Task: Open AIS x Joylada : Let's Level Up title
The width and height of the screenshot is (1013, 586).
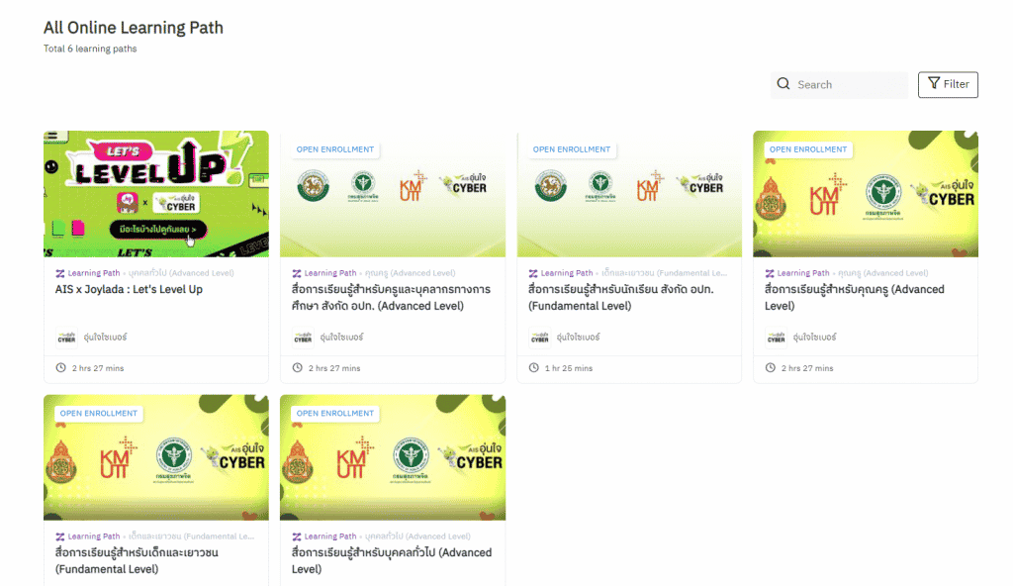Action: click(129, 289)
